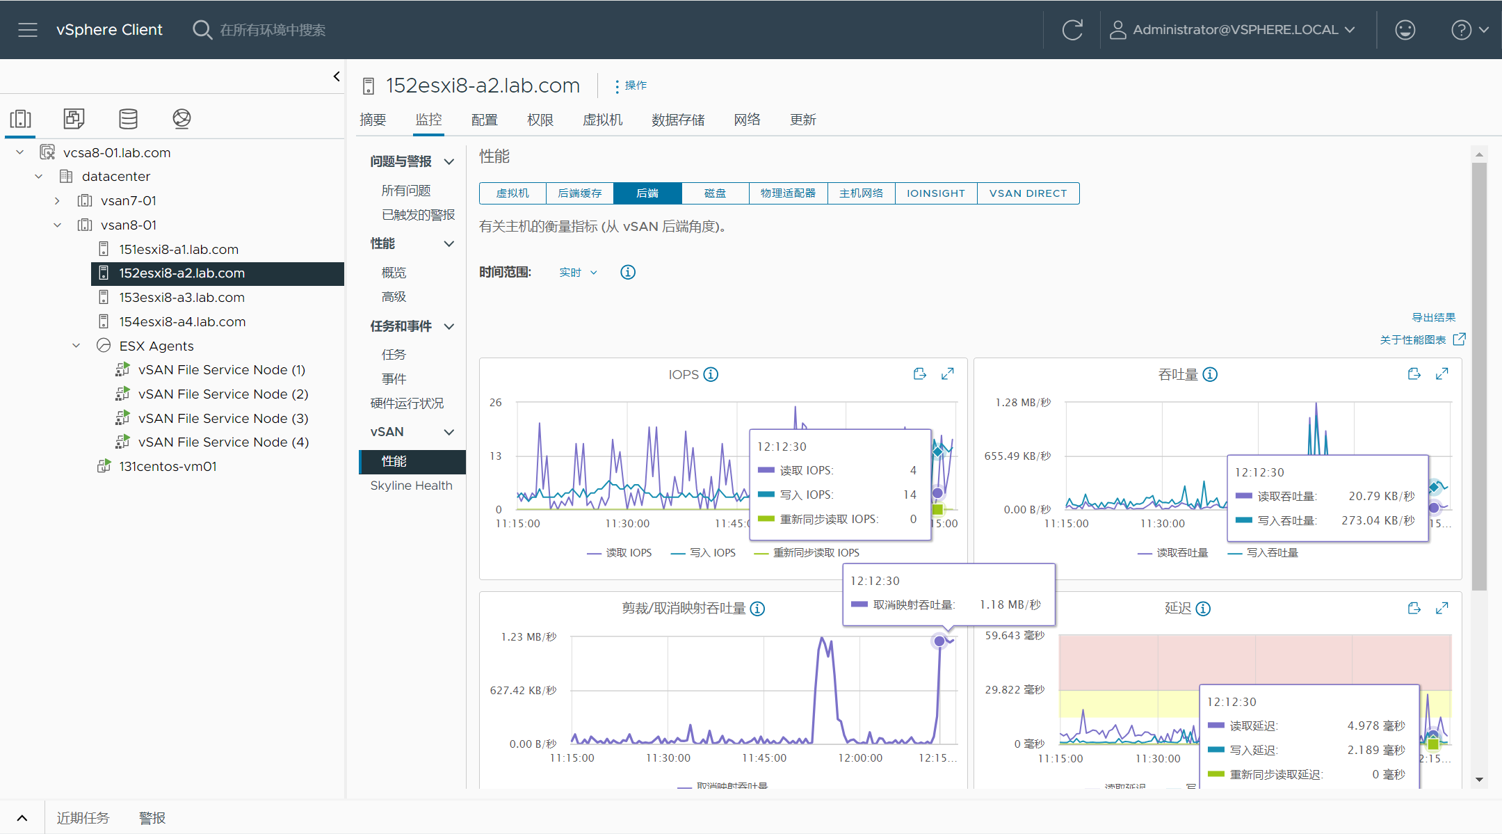Viewport: 1502px width, 834px height.
Task: Open the 虚拟机 tab
Action: [x=602, y=120]
